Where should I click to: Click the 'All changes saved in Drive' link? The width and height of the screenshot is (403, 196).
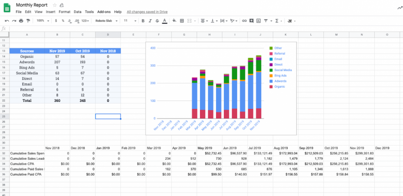[x=147, y=12]
